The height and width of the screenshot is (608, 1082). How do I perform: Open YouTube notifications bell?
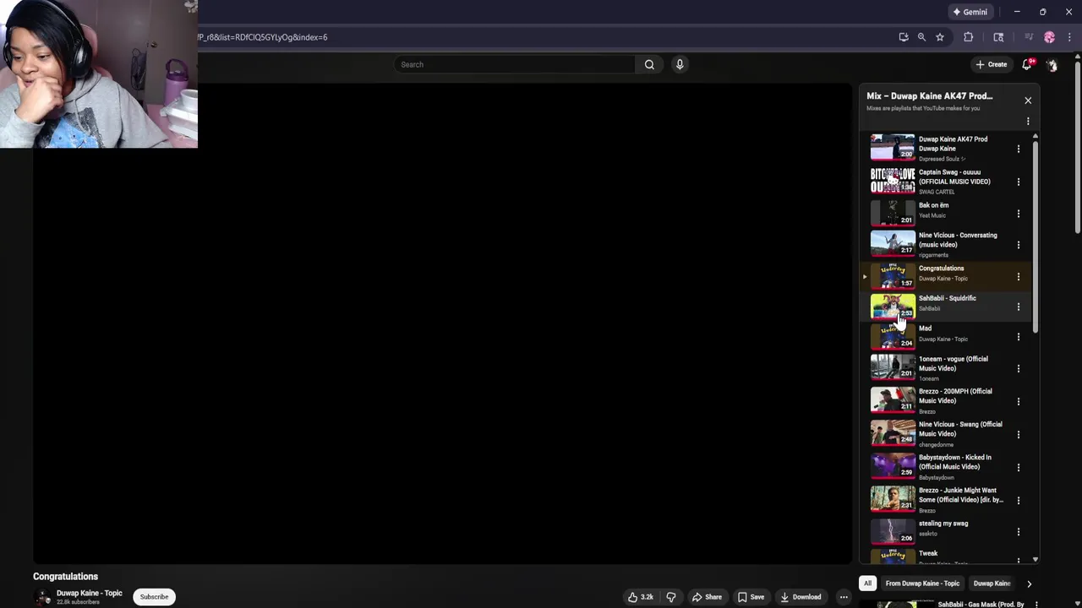(x=1027, y=64)
